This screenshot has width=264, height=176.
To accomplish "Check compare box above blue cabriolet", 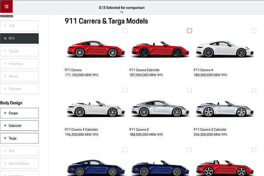I will click(x=189, y=150).
